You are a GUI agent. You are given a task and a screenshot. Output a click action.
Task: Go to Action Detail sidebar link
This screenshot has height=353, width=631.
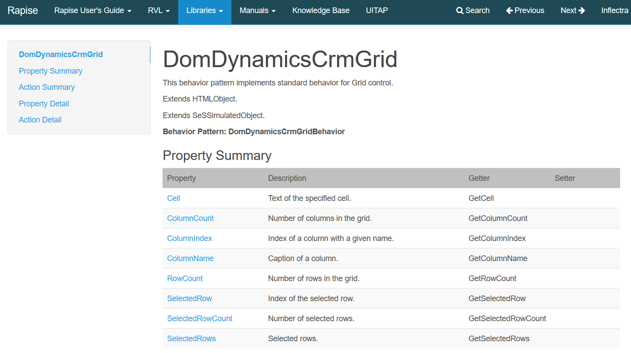(40, 120)
